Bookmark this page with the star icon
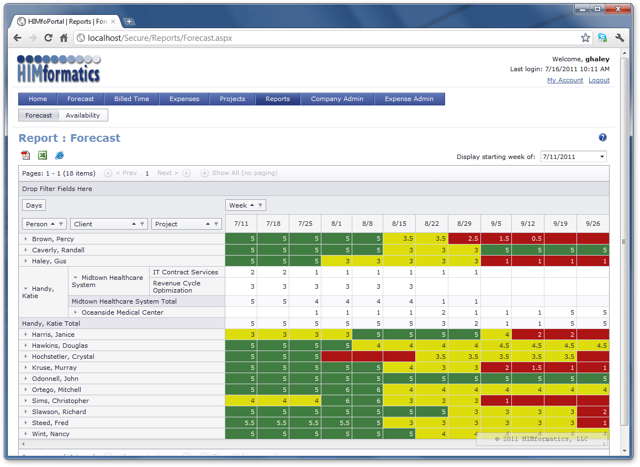 pos(585,38)
